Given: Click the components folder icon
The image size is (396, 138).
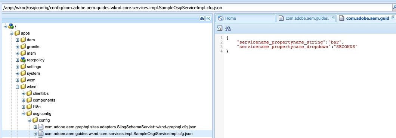Looking at the screenshot, I should [x=29, y=100].
